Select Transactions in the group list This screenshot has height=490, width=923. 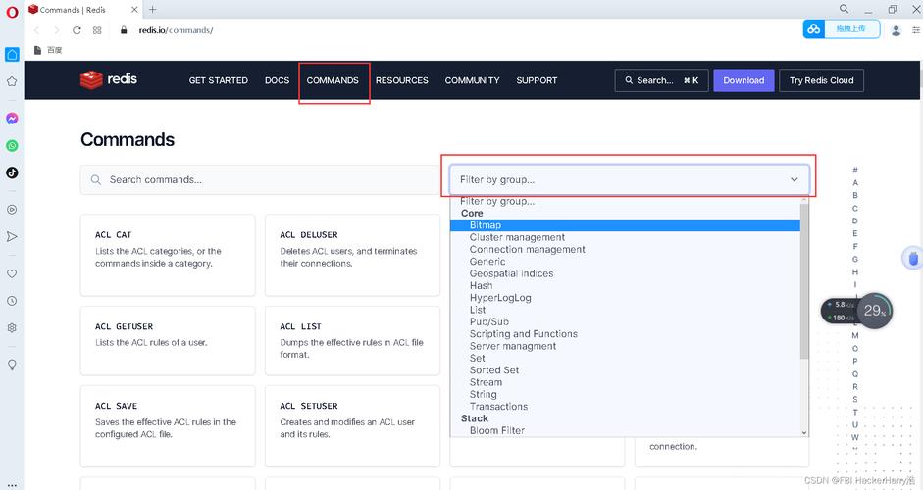coord(625,406)
